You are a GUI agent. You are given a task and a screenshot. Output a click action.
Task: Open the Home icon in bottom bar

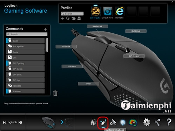[x=93, y=123]
